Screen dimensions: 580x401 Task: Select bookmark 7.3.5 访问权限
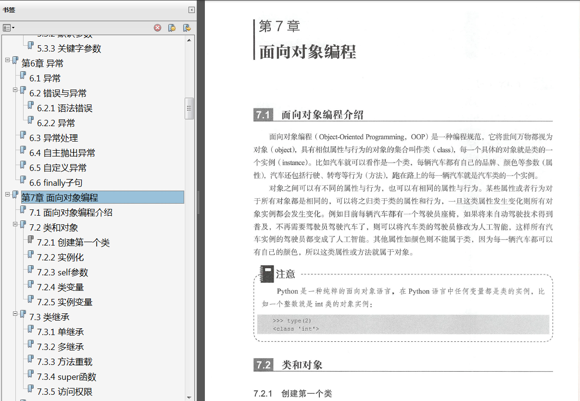pos(64,392)
